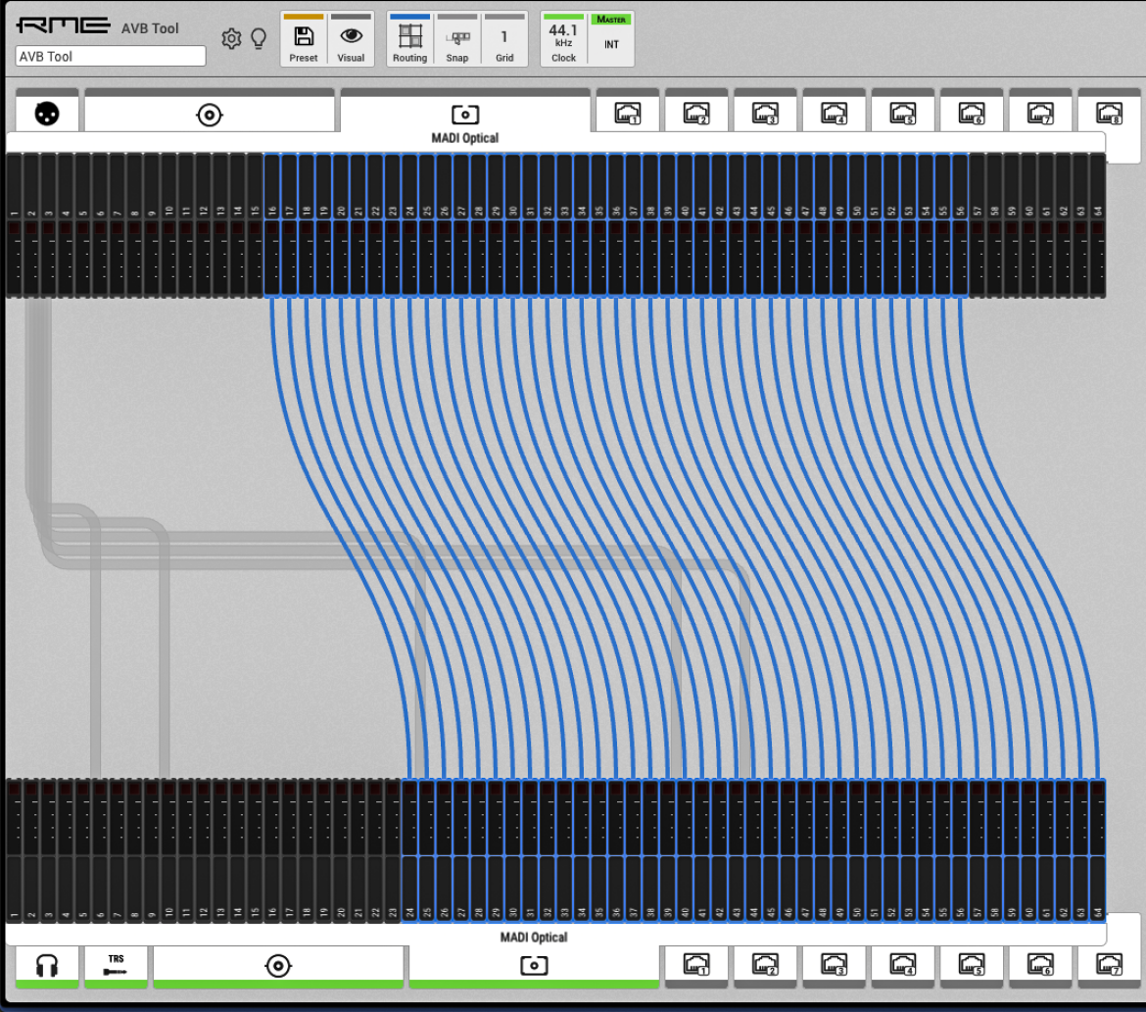This screenshot has width=1146, height=1012.
Task: Open AVB stream 5 output in the bottom row
Action: [972, 967]
